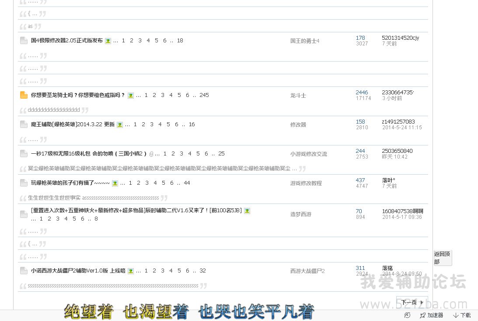Jump to page 18 of 国4极限修改器 thread
Viewport: 478px width, 321px height.
(180, 41)
